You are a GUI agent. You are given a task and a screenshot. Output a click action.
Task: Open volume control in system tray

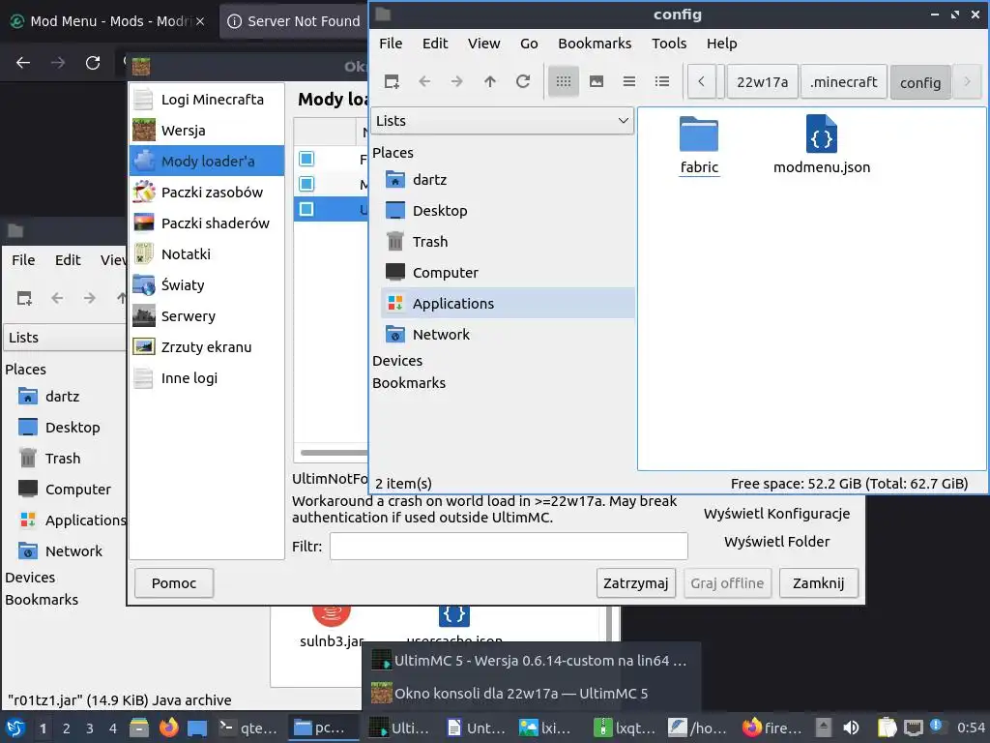point(851,728)
